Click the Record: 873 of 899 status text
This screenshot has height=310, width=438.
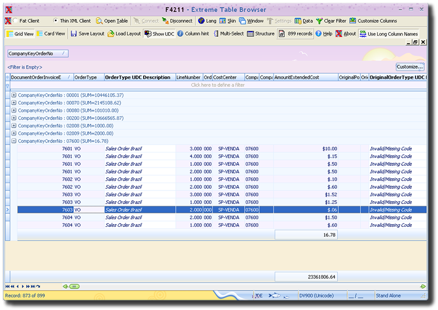coord(25,296)
